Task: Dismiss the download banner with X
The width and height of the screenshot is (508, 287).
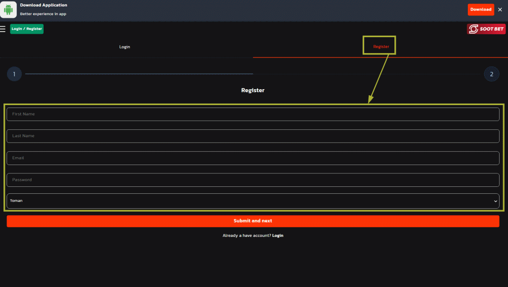Action: tap(500, 9)
